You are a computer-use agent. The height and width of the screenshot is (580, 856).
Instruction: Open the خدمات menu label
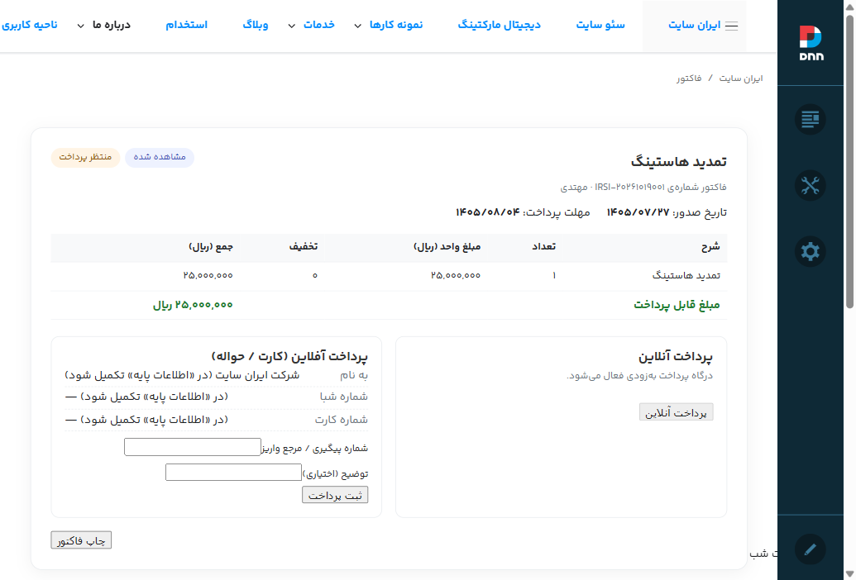click(318, 25)
